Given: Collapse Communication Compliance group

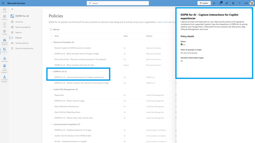Looking at the screenshot, I should pyautogui.click(x=51, y=124).
